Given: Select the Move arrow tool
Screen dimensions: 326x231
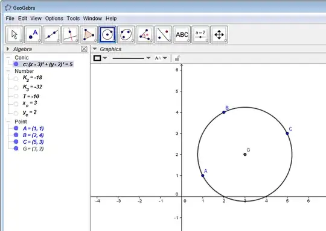Looking at the screenshot, I should click(x=14, y=35).
